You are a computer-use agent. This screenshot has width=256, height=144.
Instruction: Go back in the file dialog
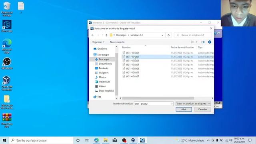point(92,35)
